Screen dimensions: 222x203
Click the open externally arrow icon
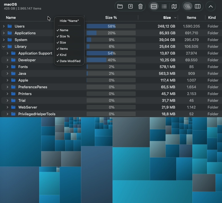pyautogui.click(x=130, y=6)
